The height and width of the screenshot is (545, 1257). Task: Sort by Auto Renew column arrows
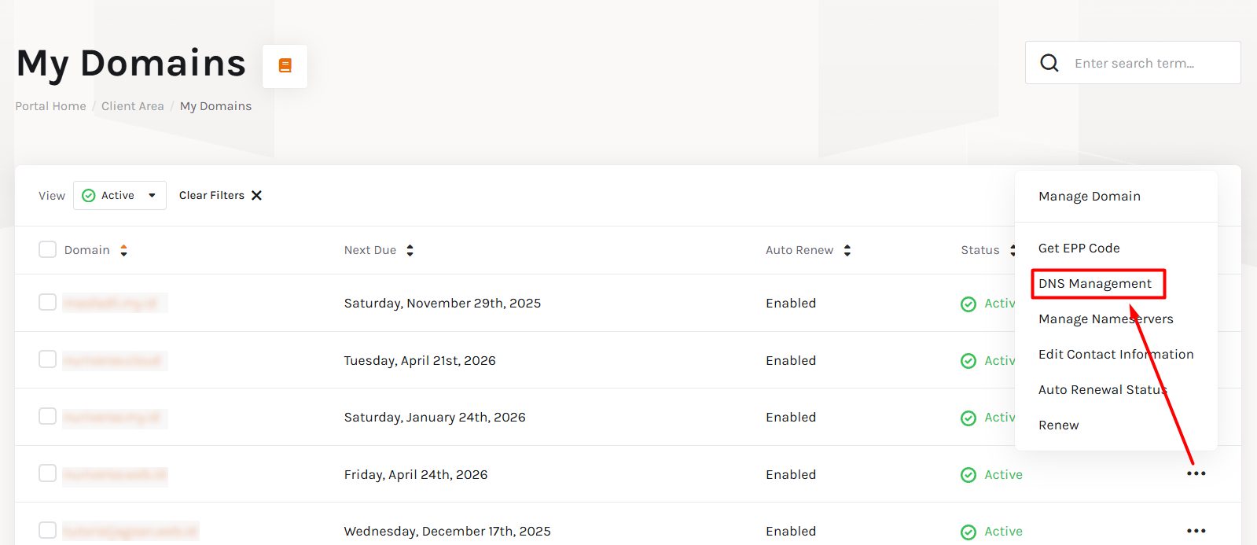point(847,250)
